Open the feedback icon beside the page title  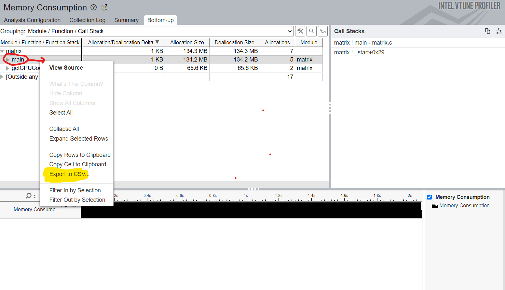coord(104,7)
